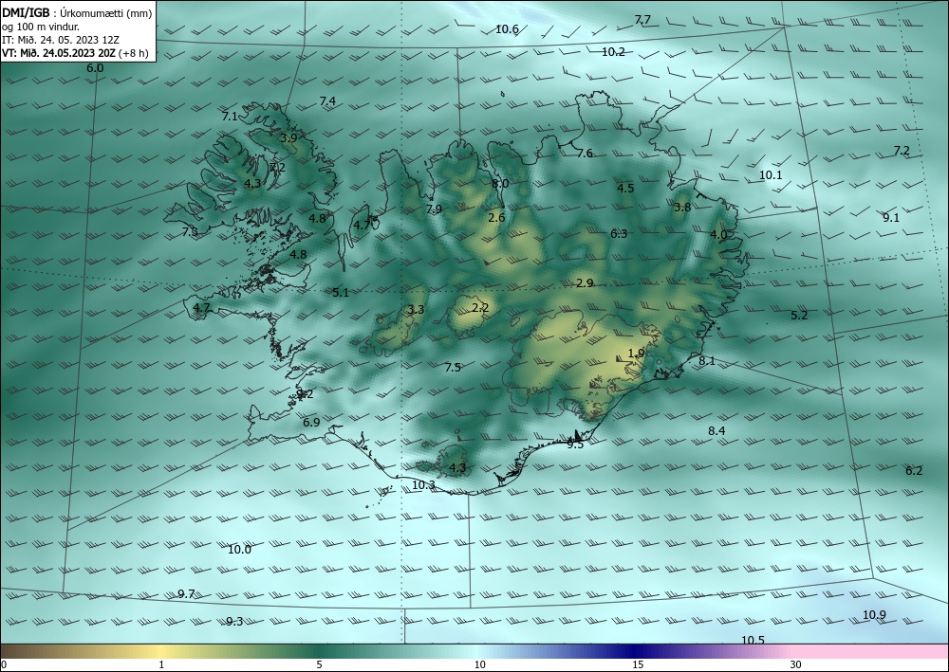Click the 9.1 value at the eastern edge
This screenshot has width=949, height=672.
[891, 218]
